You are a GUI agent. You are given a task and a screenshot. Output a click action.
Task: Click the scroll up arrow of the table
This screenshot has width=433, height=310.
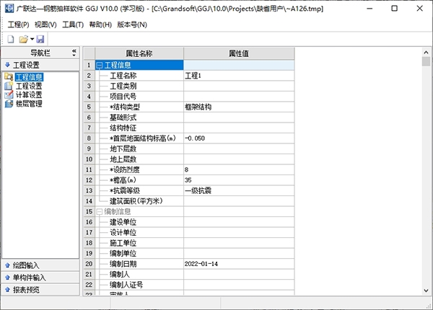point(426,52)
